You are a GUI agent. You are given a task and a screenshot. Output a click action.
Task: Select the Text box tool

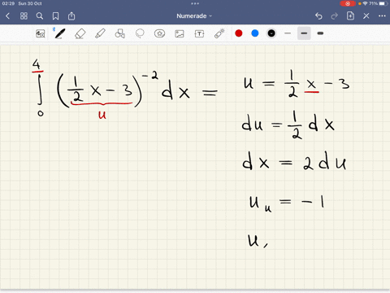coord(199,33)
